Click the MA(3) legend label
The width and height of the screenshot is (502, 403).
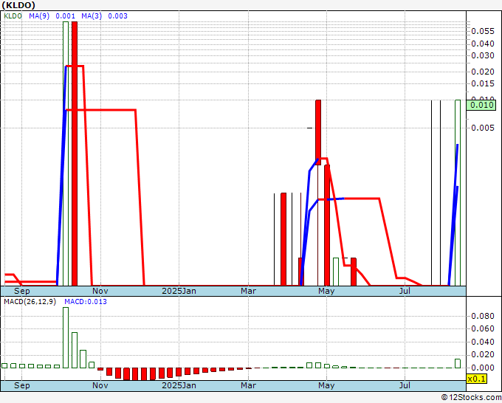(92, 16)
